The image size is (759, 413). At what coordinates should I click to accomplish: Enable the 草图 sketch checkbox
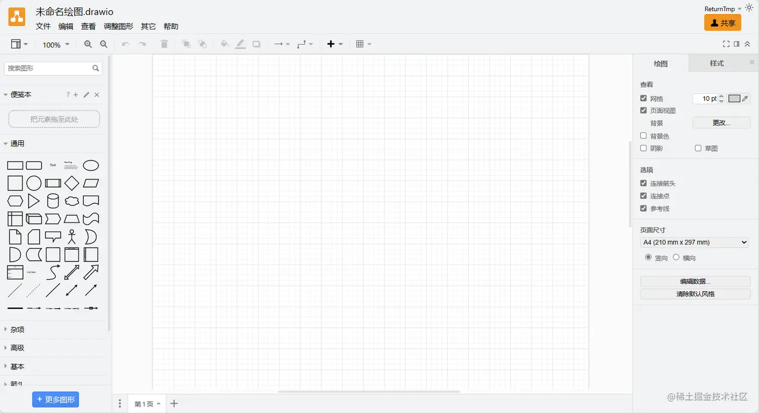point(698,148)
